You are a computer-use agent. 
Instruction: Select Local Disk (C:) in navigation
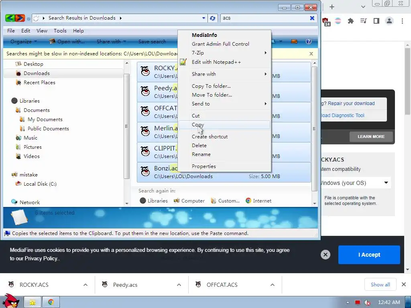coord(36,184)
